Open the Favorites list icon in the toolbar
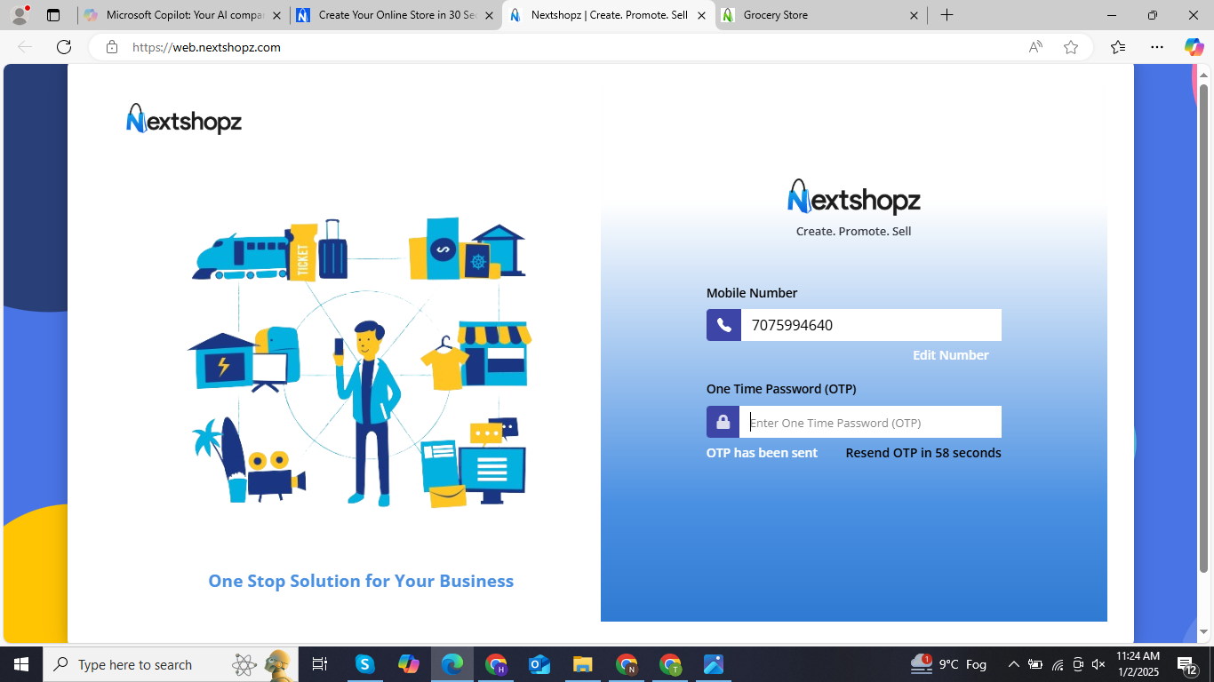 tap(1118, 47)
